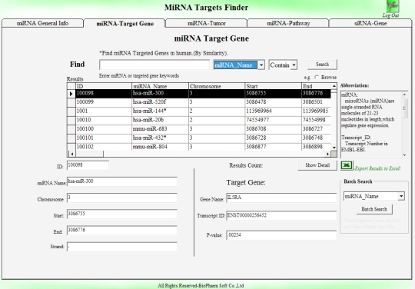Select table cell hsa-miR-432*

tap(160, 138)
